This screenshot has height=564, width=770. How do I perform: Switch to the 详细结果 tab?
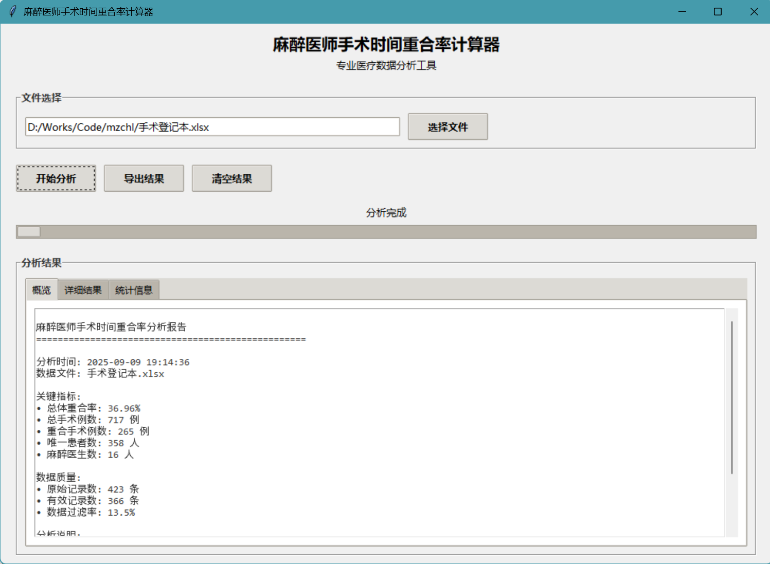click(x=83, y=289)
